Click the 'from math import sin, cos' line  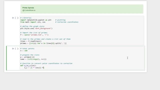33,22
